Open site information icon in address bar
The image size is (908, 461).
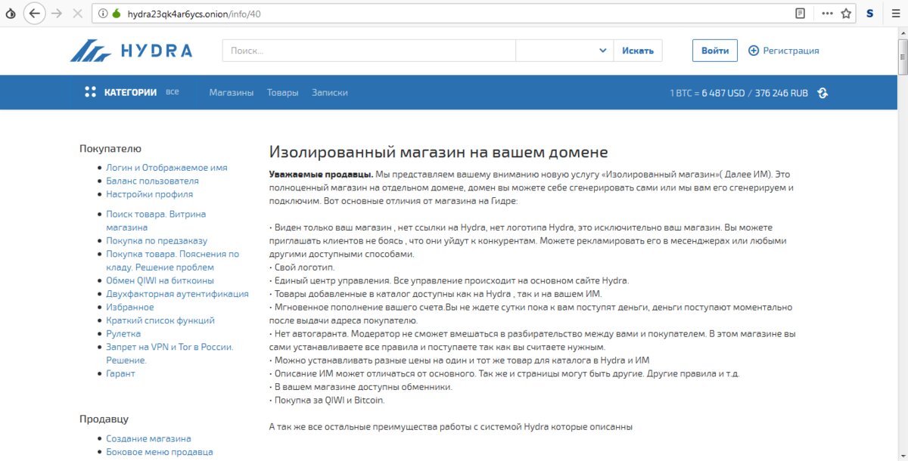pos(103,14)
